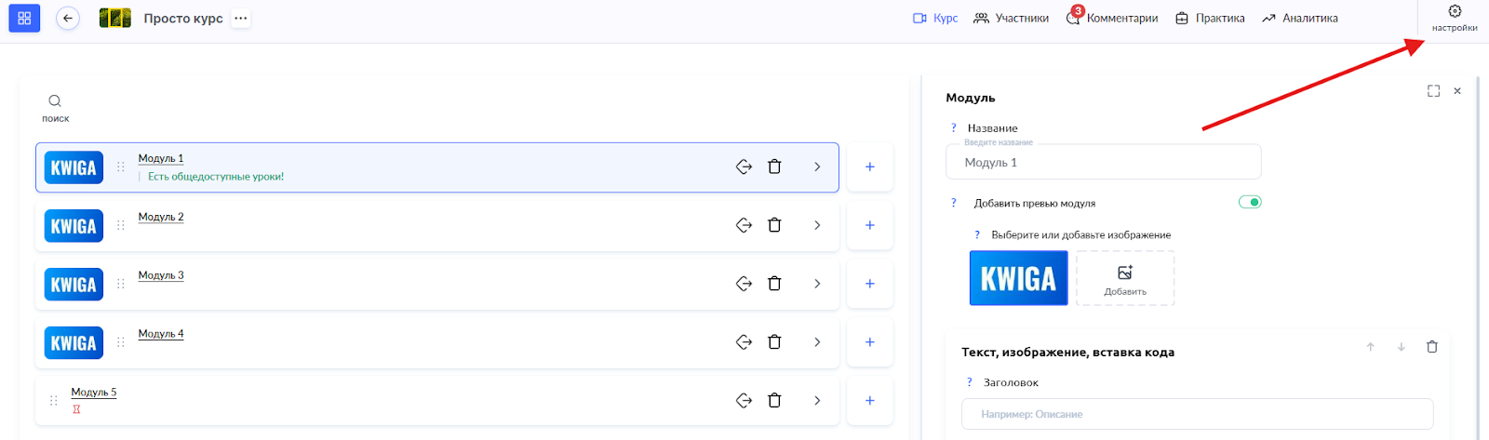Delete Модуль 2 with trash icon
The width and height of the screenshot is (1489, 440).
pos(774,225)
